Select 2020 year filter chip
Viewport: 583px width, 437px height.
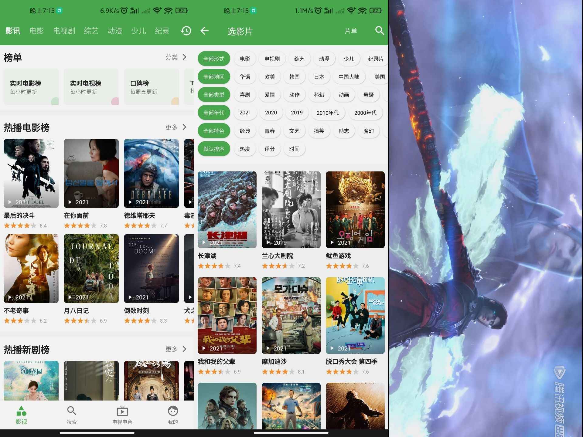[271, 113]
